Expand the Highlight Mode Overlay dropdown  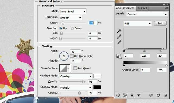(x=76, y=76)
